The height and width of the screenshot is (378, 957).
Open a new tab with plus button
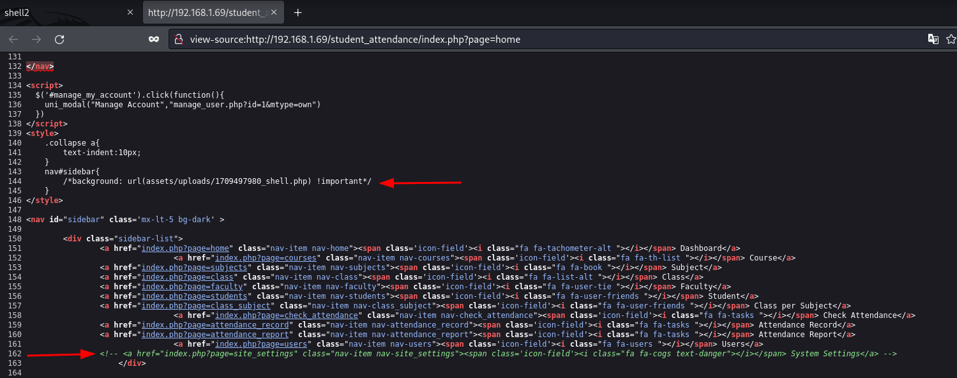(x=298, y=13)
